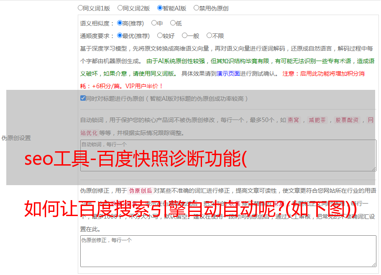Select 禁用伪原创 radio option
This screenshot has height=275, width=381.
tap(196, 8)
